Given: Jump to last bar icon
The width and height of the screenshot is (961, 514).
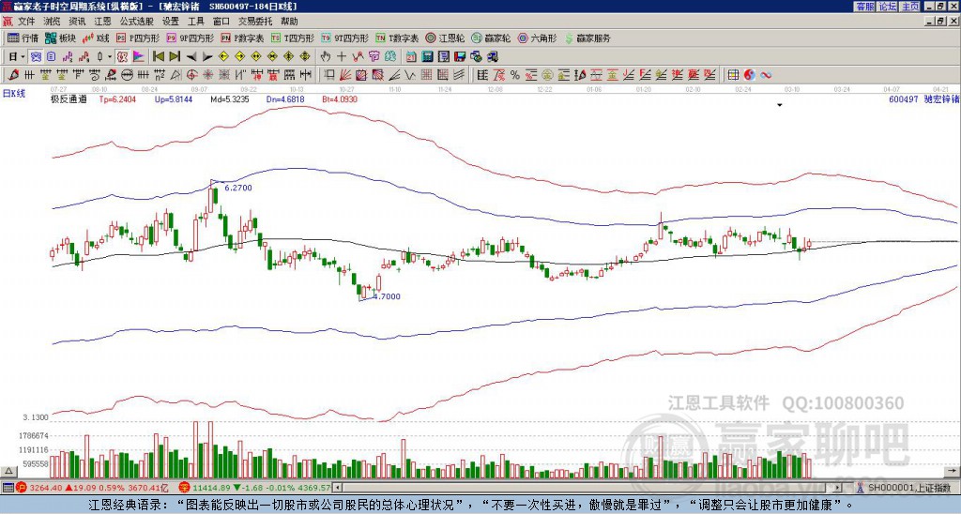Looking at the screenshot, I should (x=175, y=56).
